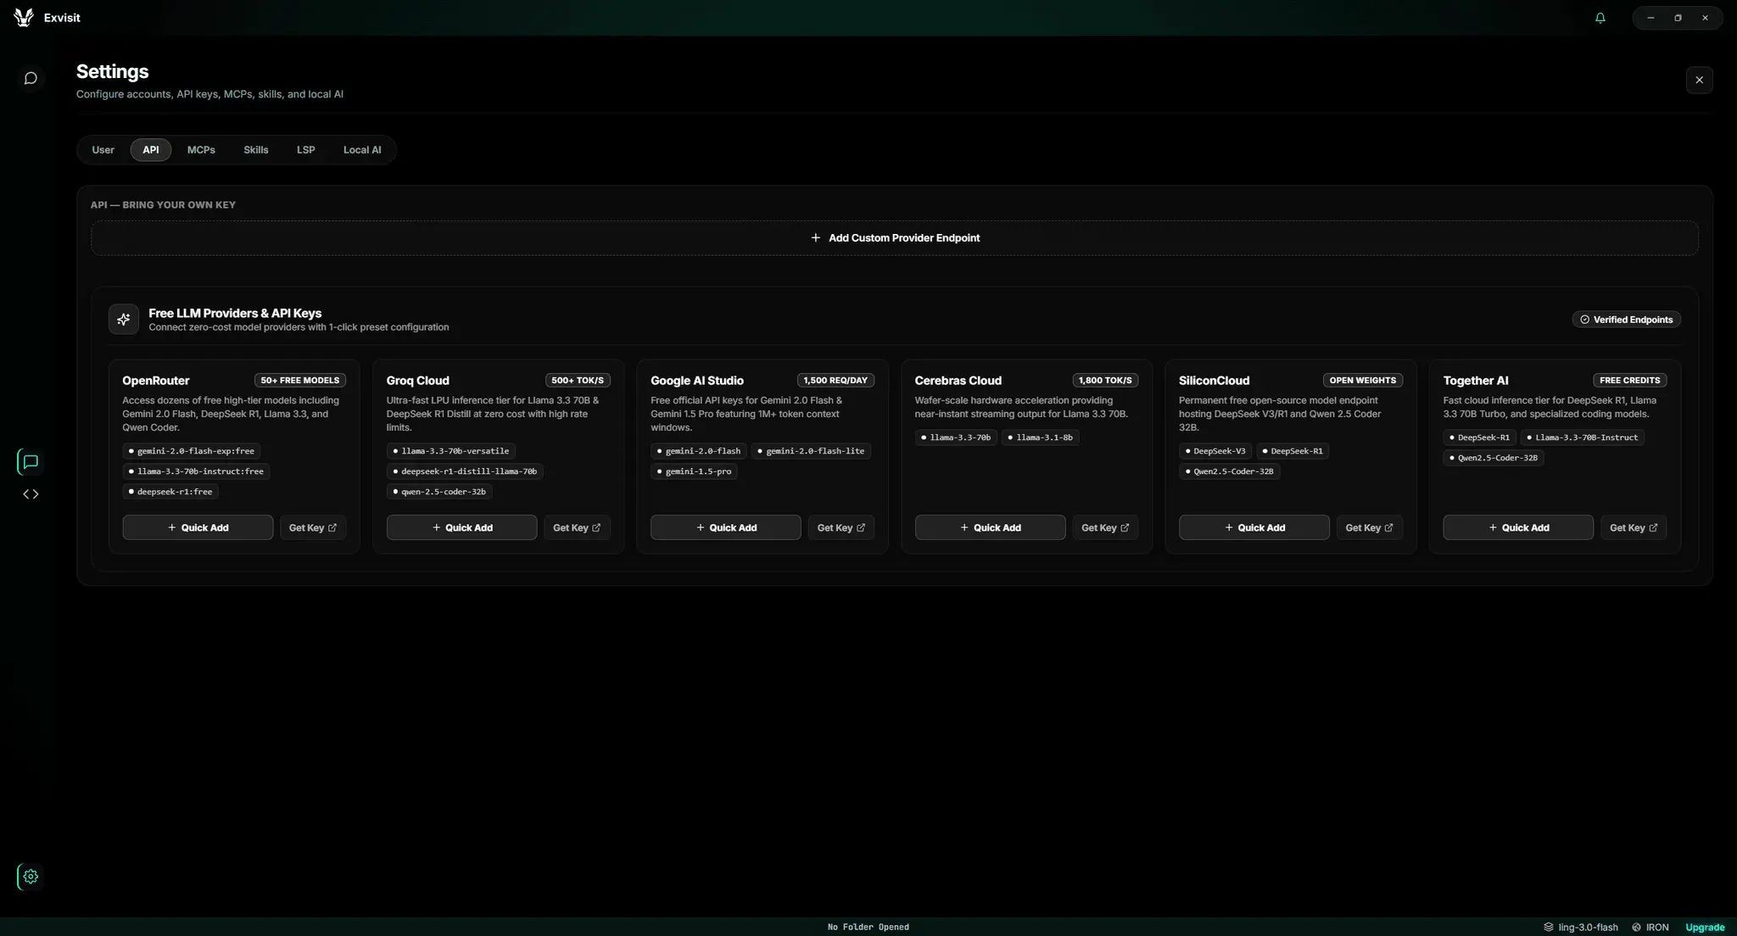The image size is (1737, 936).
Task: Select the highlighted chat panel sidebar icon
Action: pyautogui.click(x=31, y=462)
